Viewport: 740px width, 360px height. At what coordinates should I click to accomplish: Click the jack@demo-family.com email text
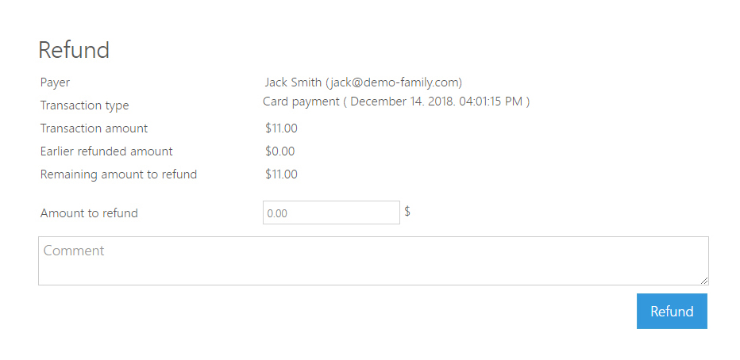pos(394,82)
